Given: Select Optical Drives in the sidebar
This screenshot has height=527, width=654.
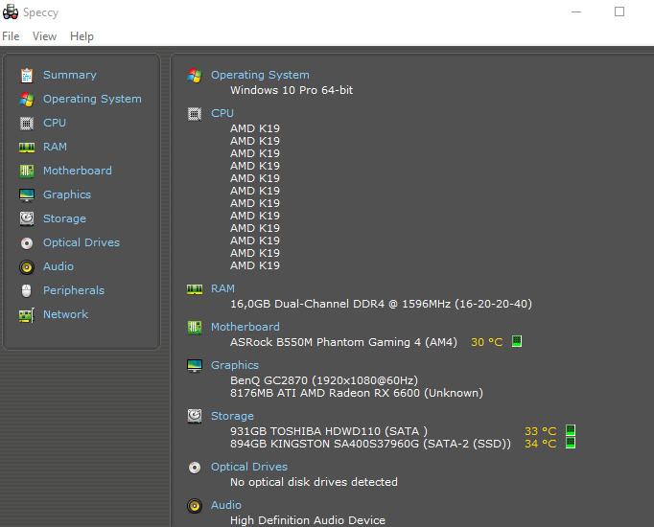Looking at the screenshot, I should [x=82, y=242].
